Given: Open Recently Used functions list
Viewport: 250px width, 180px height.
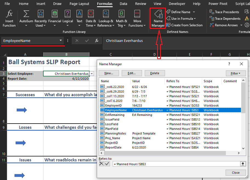Looking at the screenshot, I should (41, 19).
